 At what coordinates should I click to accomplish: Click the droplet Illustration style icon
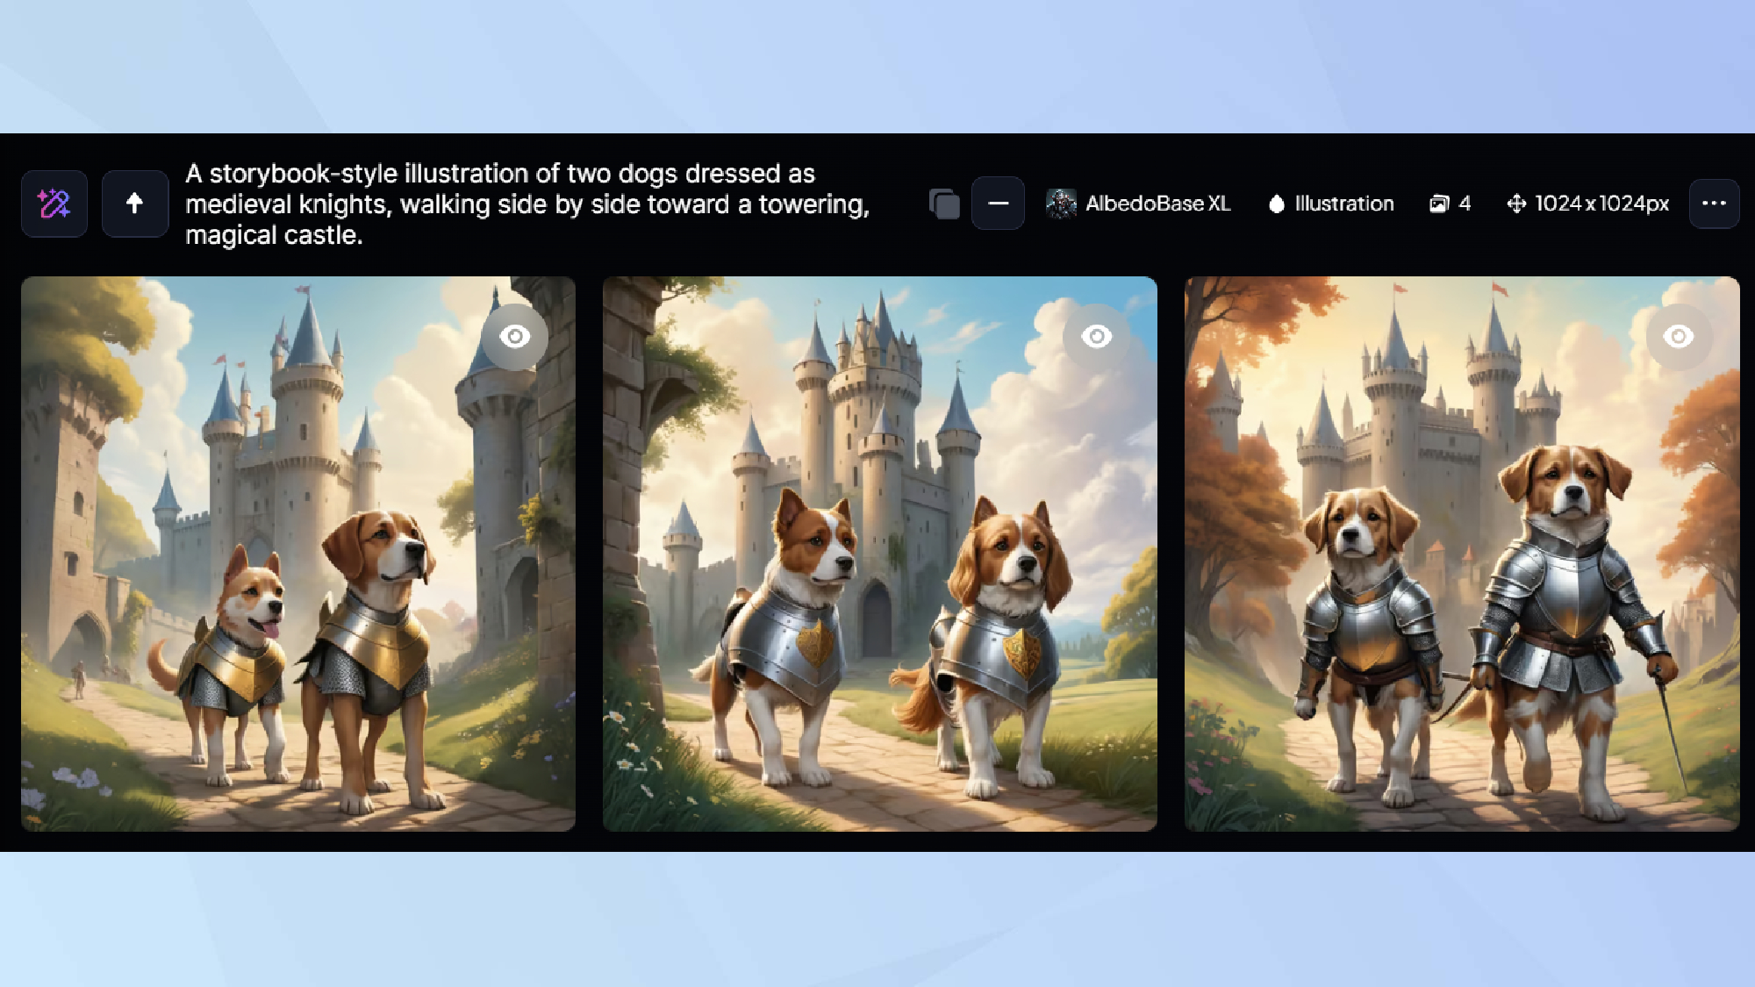[x=1277, y=204]
